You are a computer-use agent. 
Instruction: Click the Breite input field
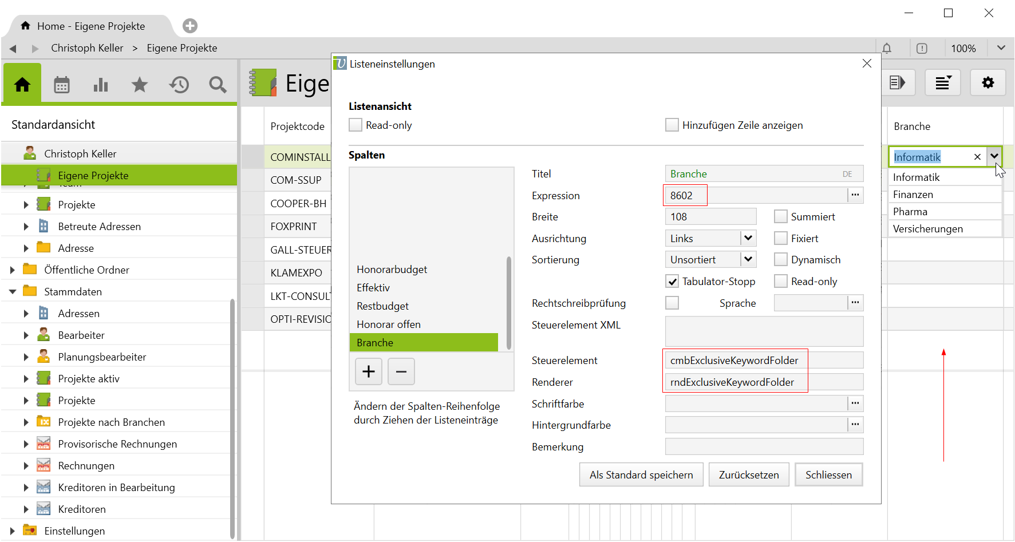710,217
